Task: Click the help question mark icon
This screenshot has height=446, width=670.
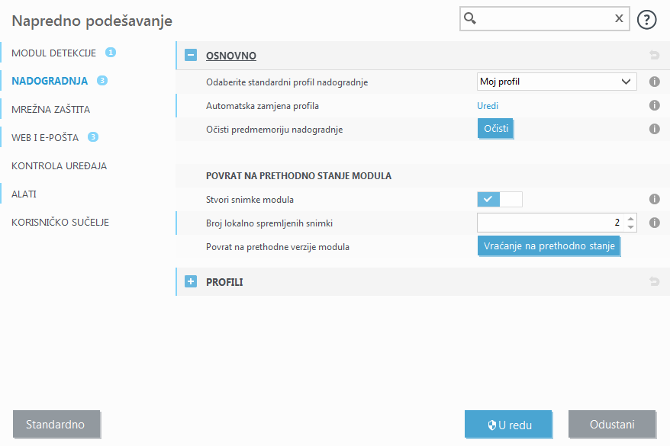Action: 646,19
